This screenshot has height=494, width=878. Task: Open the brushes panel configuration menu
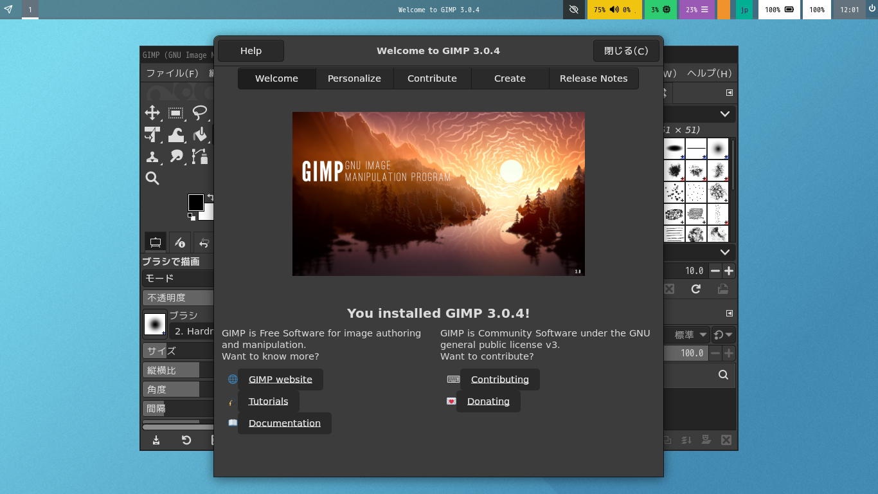pyautogui.click(x=730, y=93)
